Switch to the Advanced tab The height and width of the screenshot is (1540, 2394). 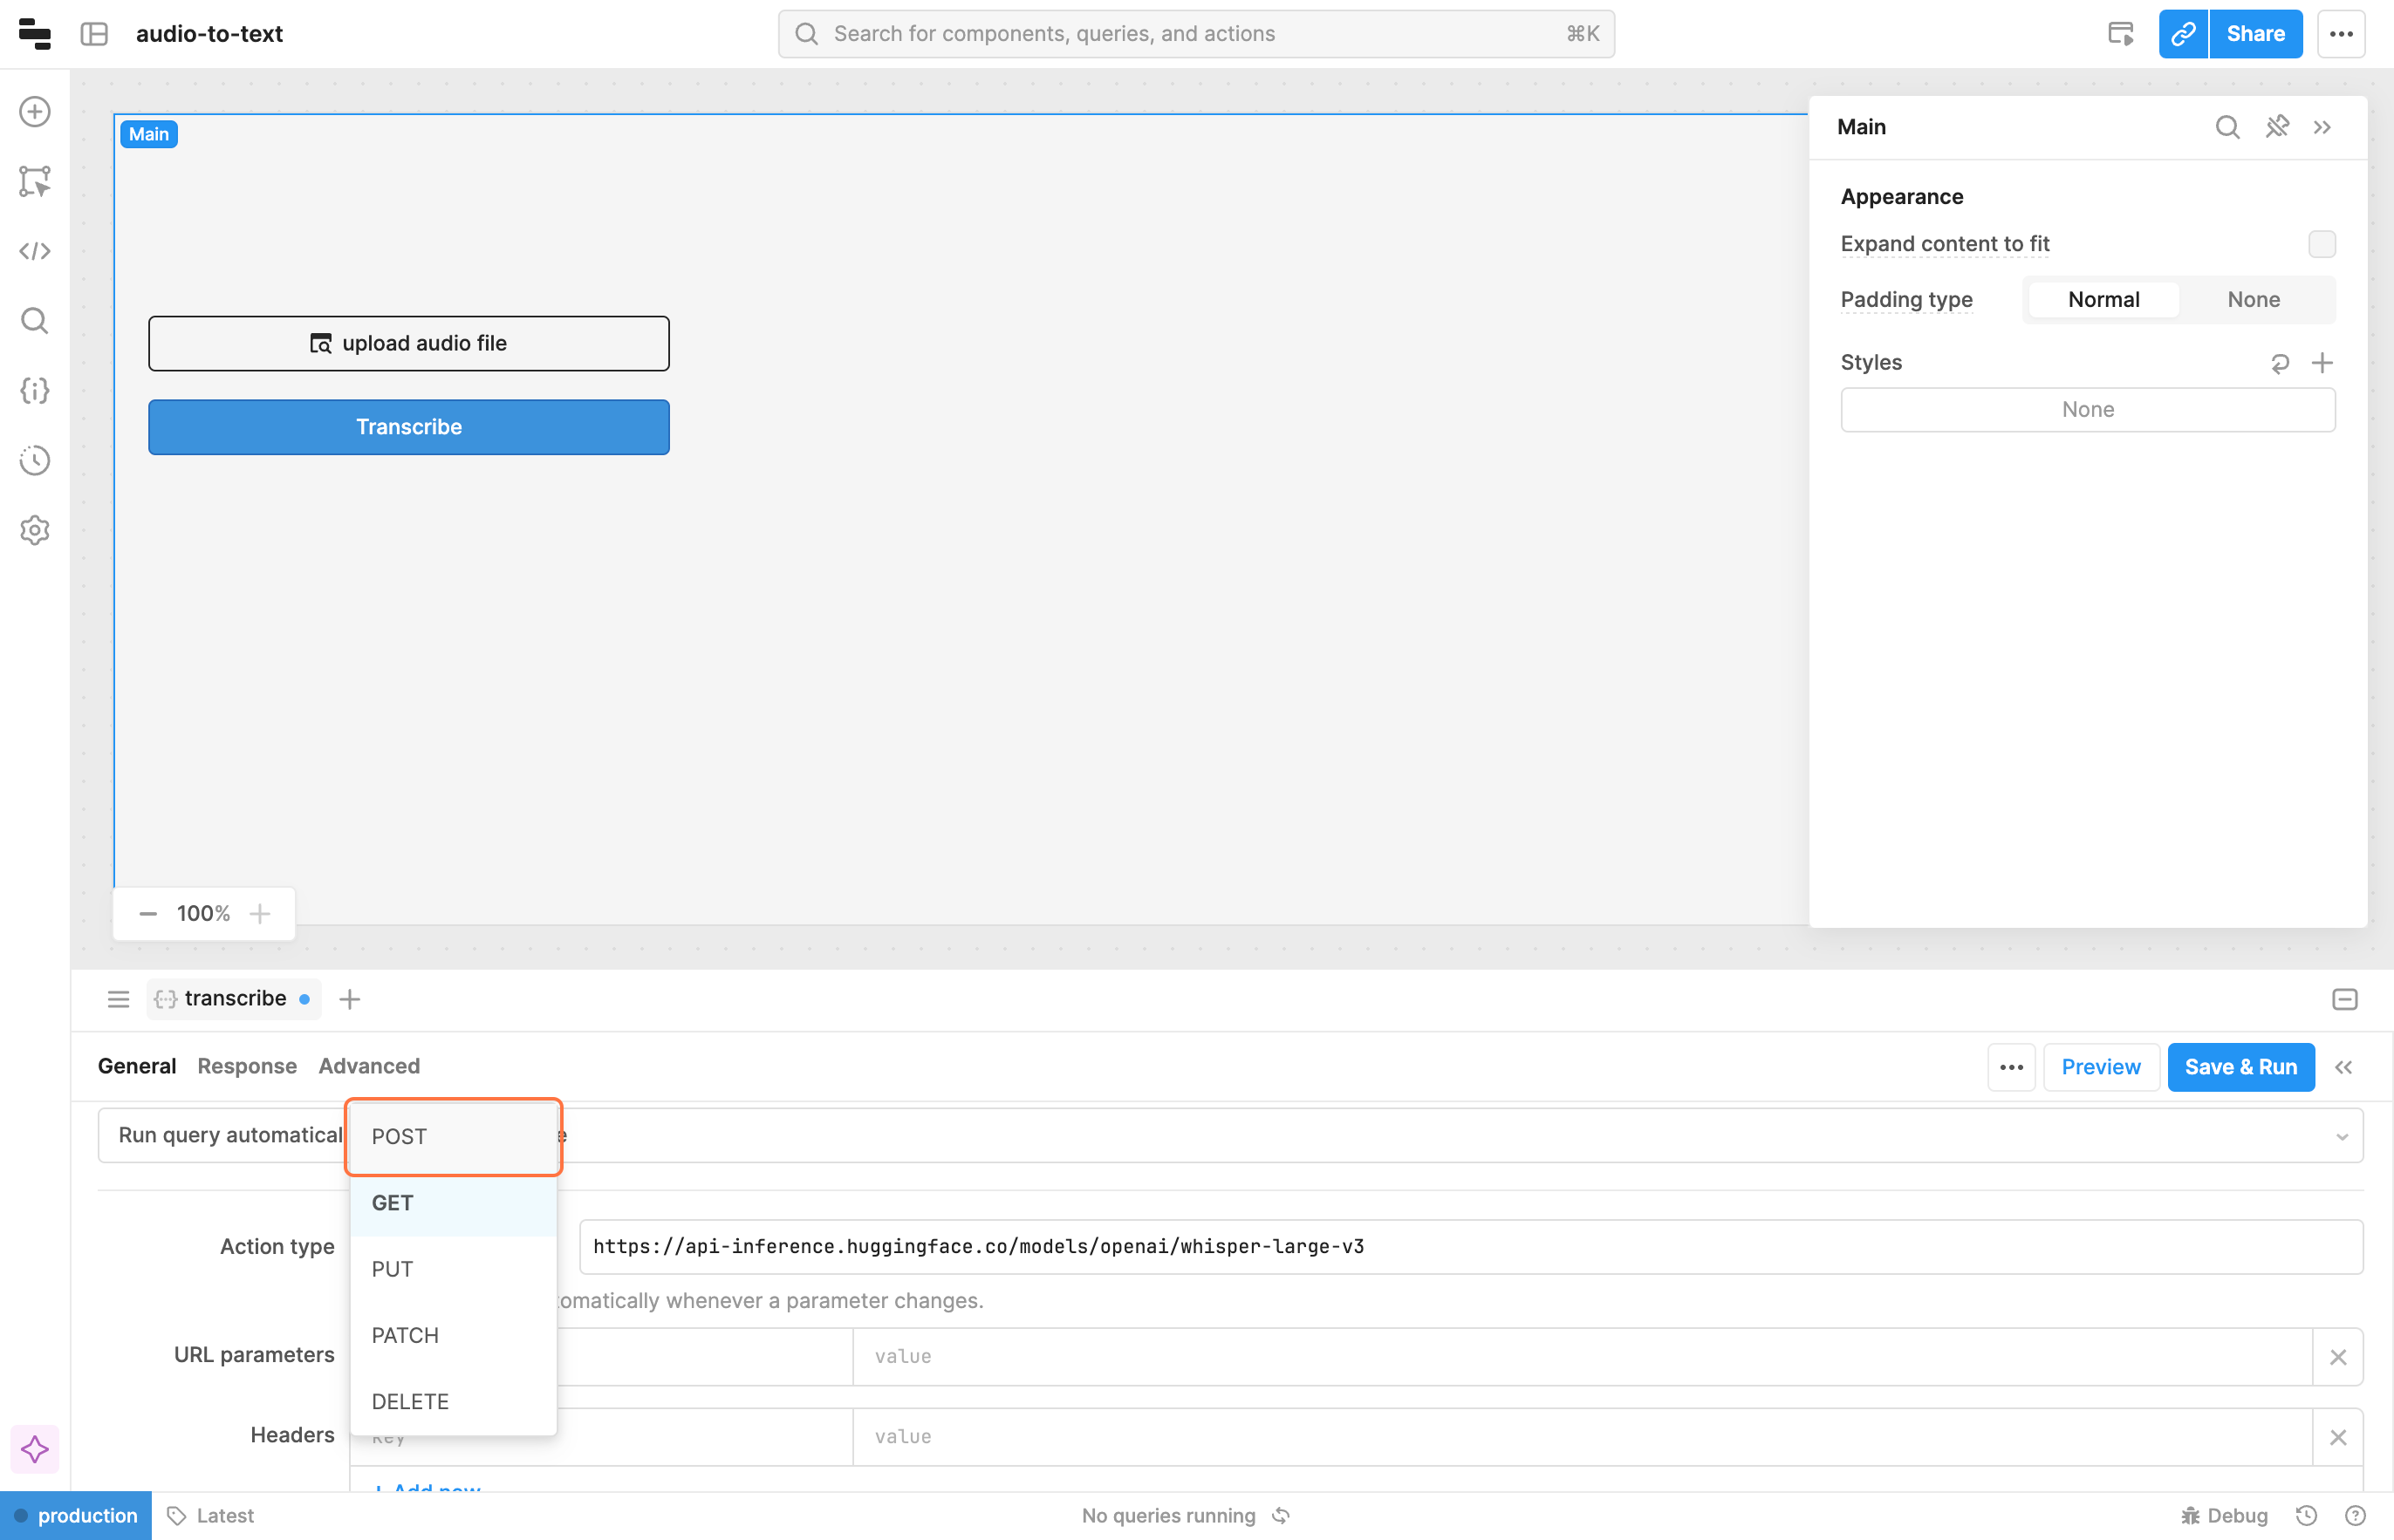click(x=369, y=1066)
